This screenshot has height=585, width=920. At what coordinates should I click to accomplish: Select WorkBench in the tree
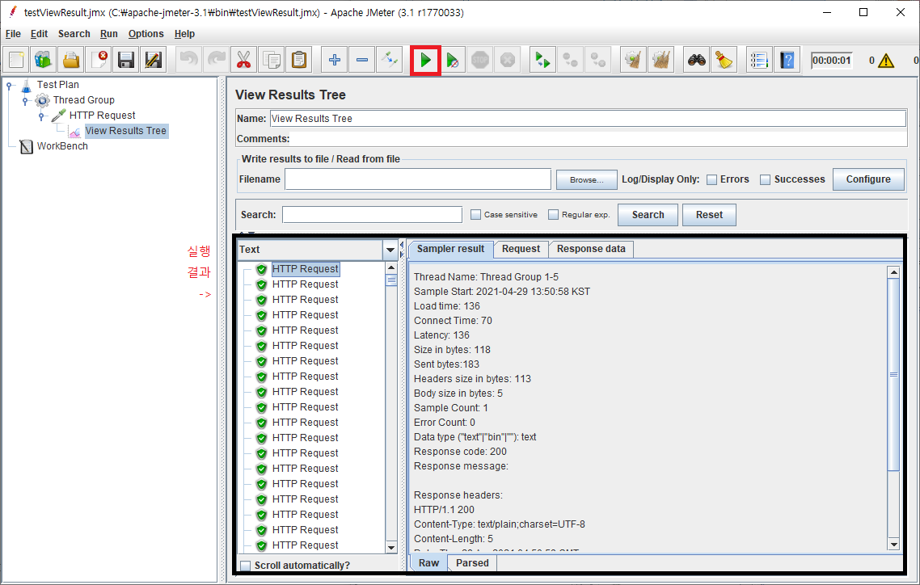[62, 146]
